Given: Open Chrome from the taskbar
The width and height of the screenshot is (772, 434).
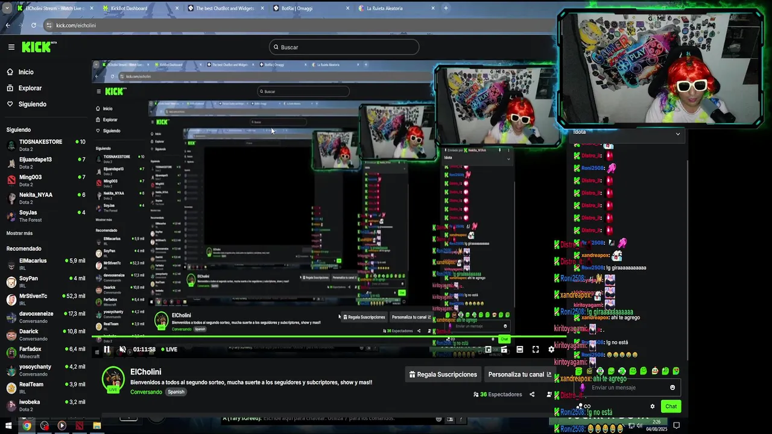Looking at the screenshot, I should pyautogui.click(x=27, y=426).
